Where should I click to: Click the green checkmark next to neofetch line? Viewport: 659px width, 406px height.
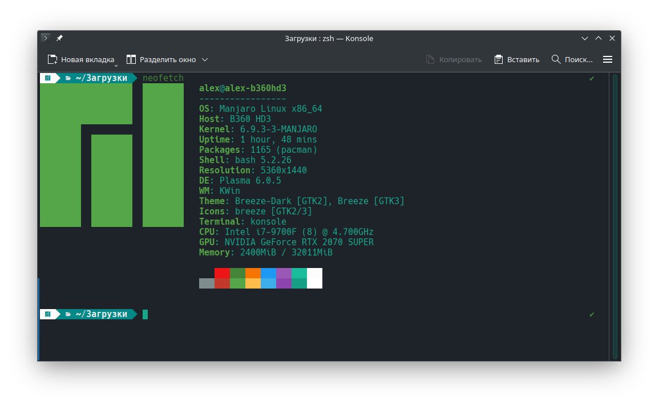tap(592, 78)
